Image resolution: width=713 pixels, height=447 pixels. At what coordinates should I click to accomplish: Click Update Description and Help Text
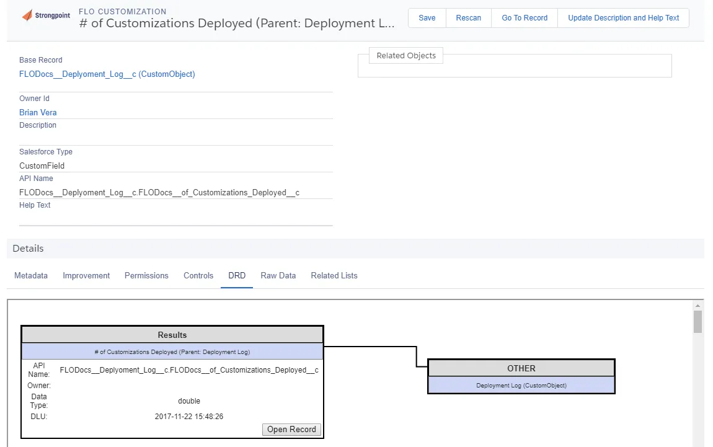coord(623,18)
